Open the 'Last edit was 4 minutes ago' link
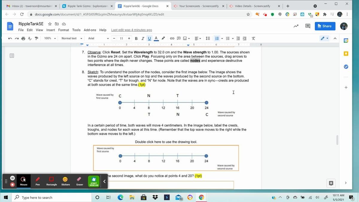The height and width of the screenshot is (202, 359). pos(131,30)
